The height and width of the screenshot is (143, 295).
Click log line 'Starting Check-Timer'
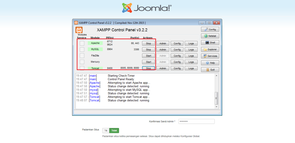tap(121, 76)
